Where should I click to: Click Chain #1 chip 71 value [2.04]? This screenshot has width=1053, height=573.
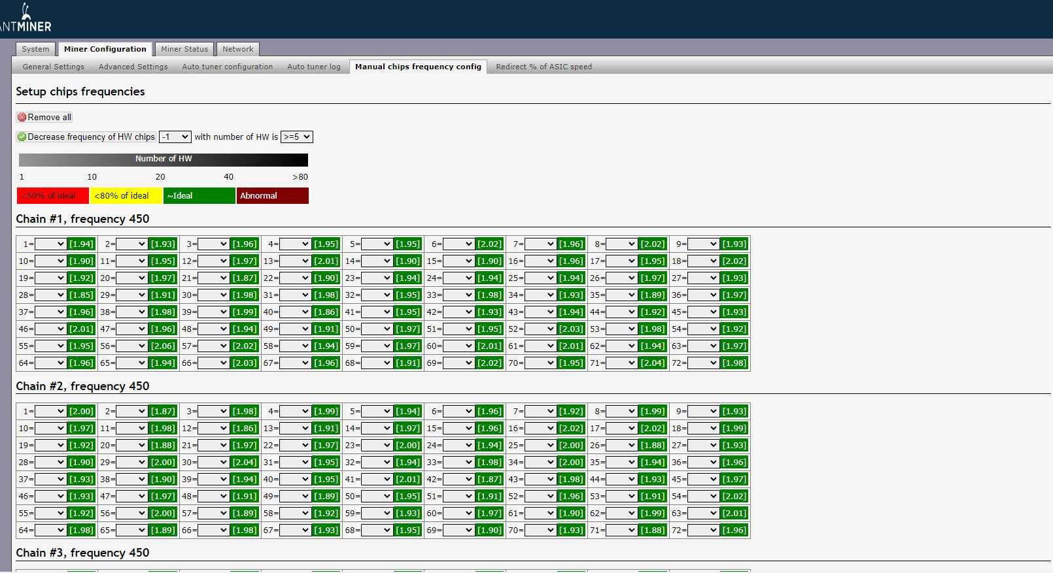(653, 363)
